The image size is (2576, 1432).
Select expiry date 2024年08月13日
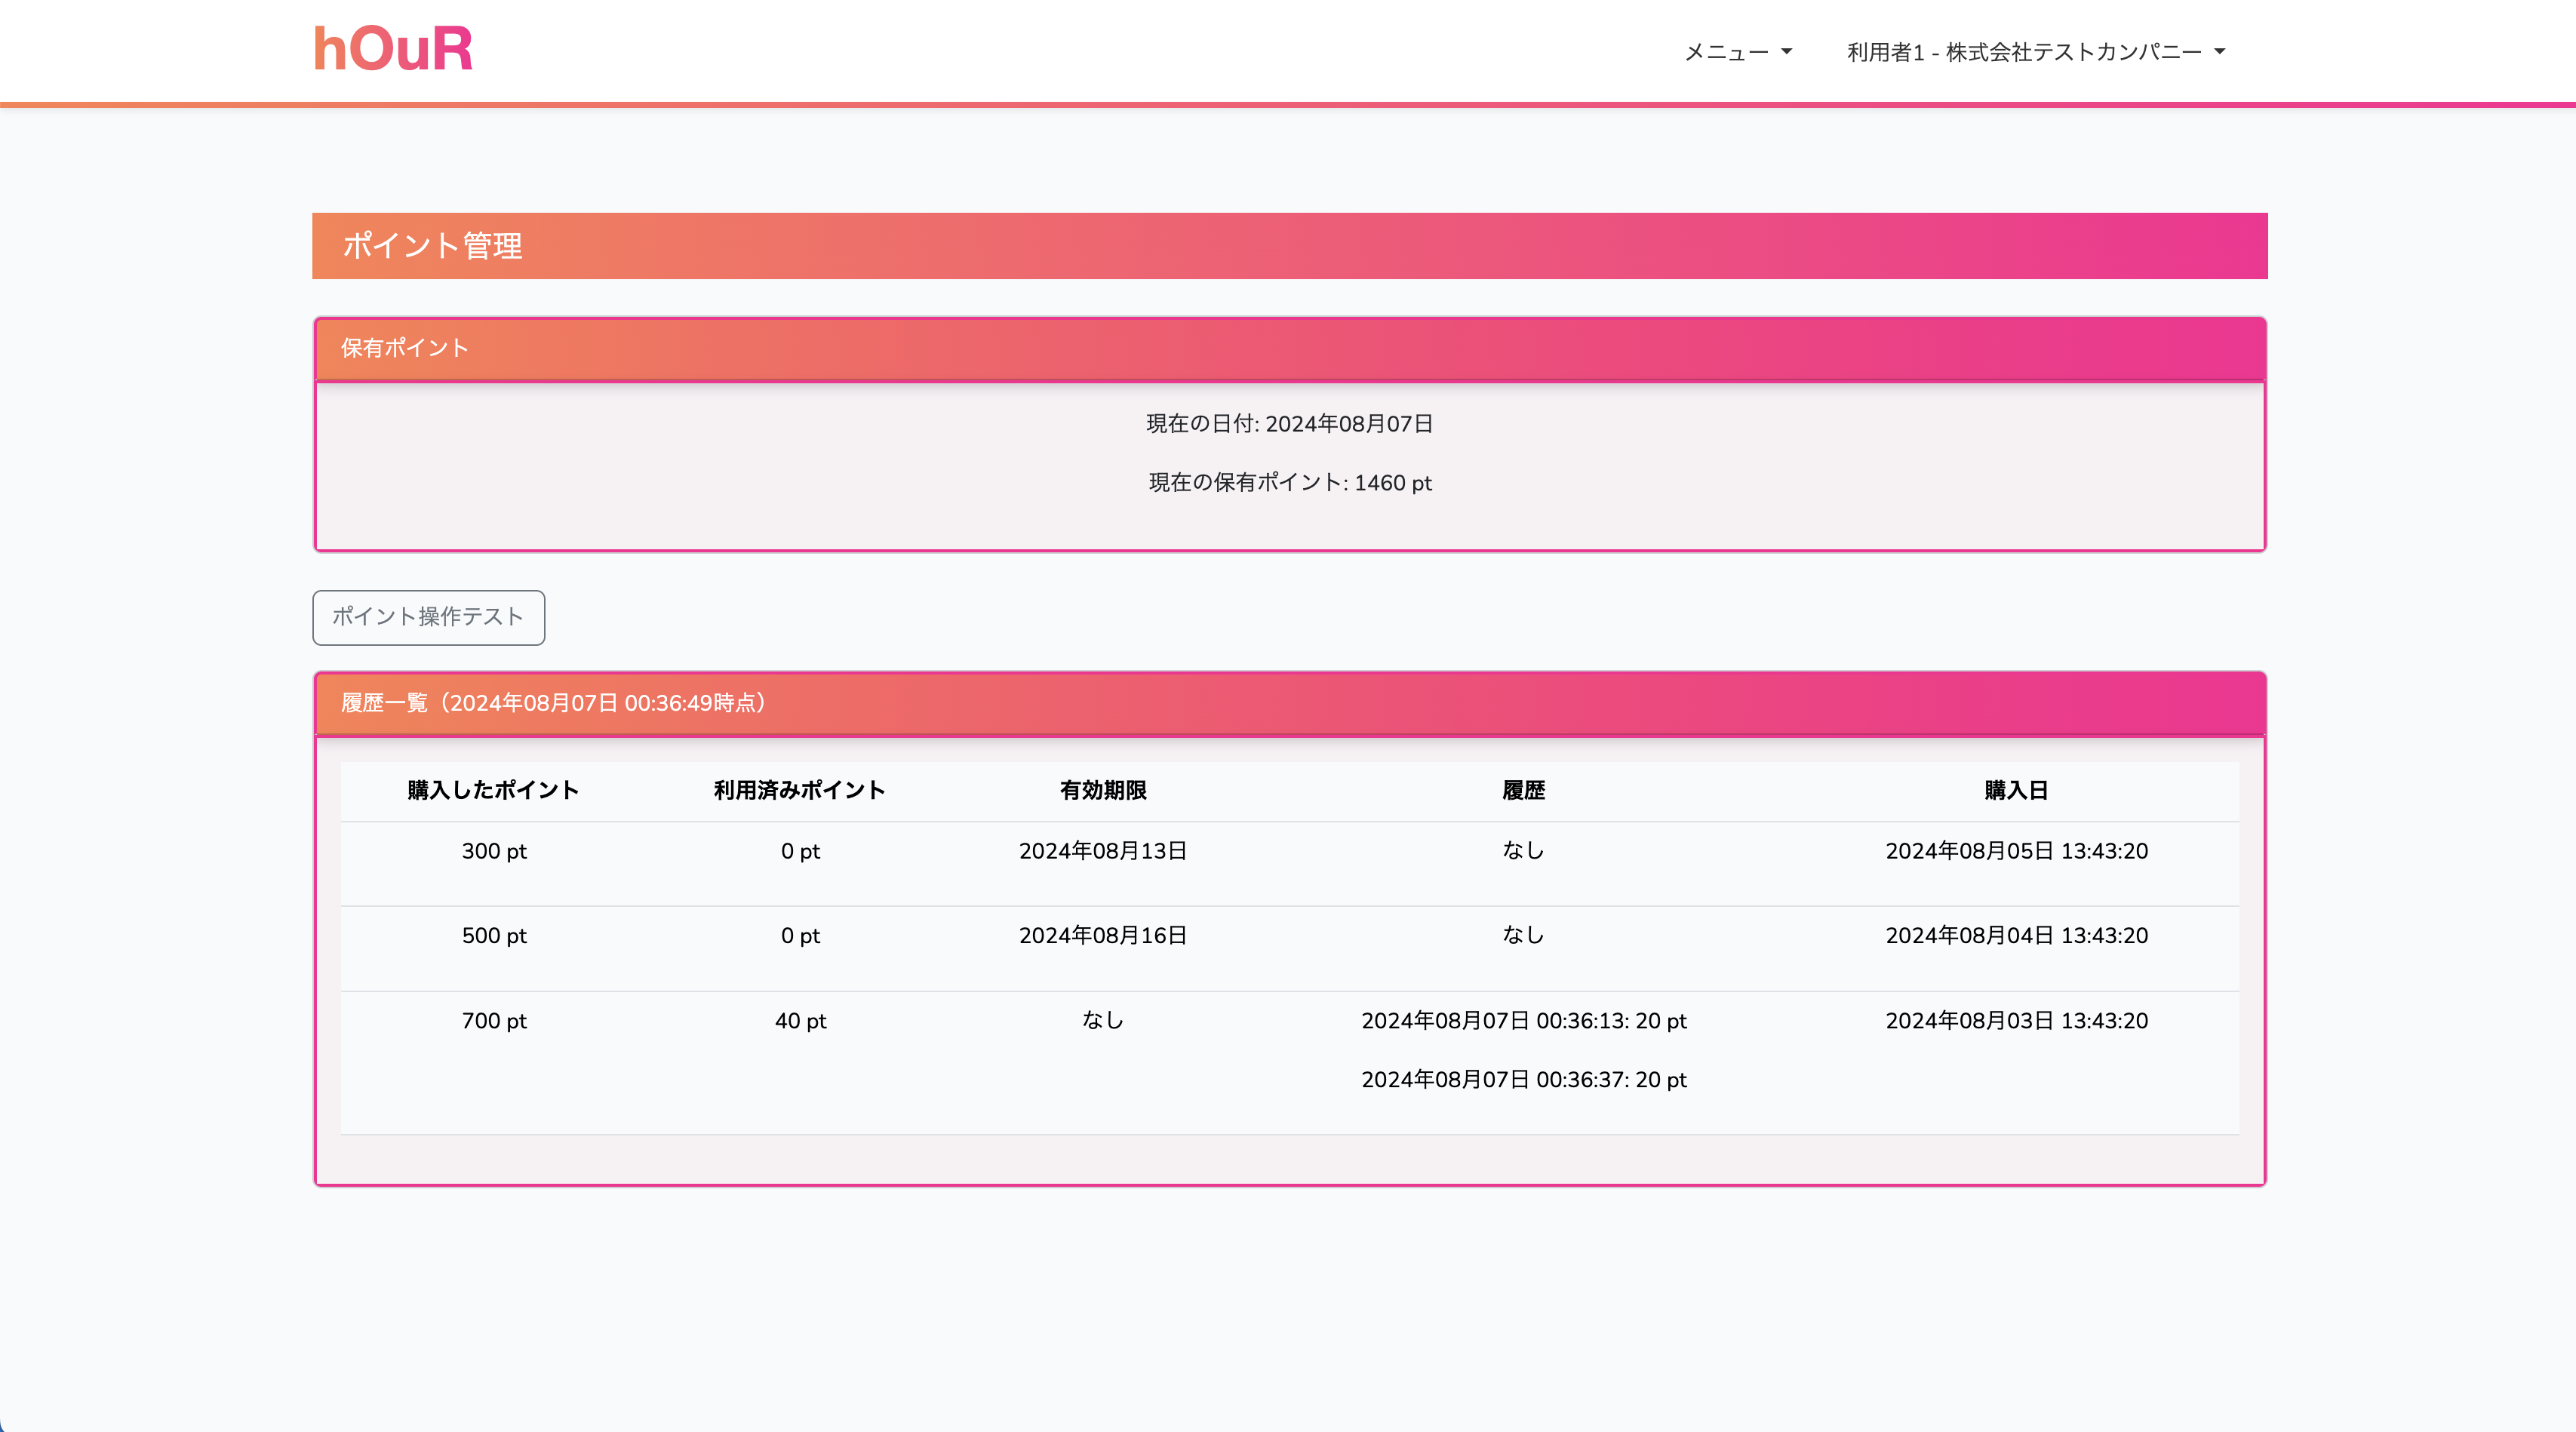[x=1103, y=851]
